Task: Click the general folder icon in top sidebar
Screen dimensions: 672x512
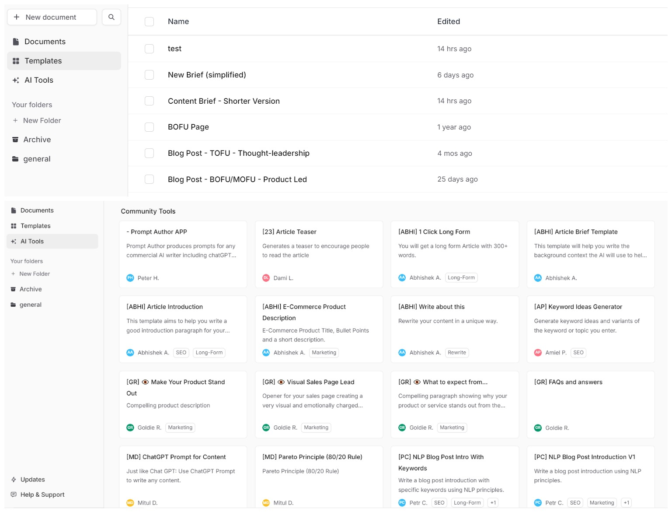Action: [15, 159]
